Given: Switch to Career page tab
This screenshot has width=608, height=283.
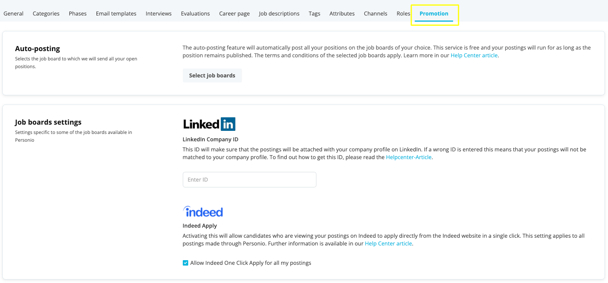Looking at the screenshot, I should point(234,14).
